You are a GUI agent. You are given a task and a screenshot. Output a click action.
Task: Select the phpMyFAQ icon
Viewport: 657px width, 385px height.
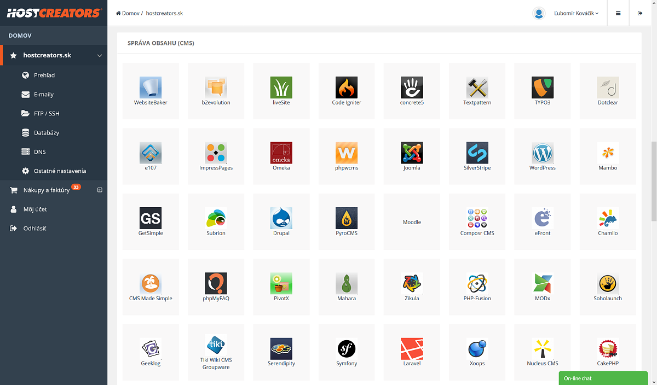click(216, 283)
